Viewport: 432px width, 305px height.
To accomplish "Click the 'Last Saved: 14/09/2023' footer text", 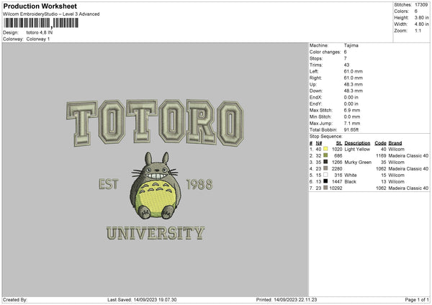I will (x=142, y=299).
